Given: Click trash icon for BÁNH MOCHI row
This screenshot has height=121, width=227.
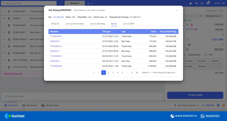Looking at the screenshot, I should (x=9, y=67).
